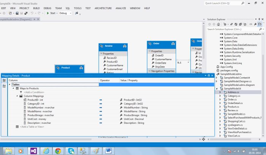Click the Open File toolbar icon
The width and height of the screenshot is (266, 155).
[x=17, y=13]
